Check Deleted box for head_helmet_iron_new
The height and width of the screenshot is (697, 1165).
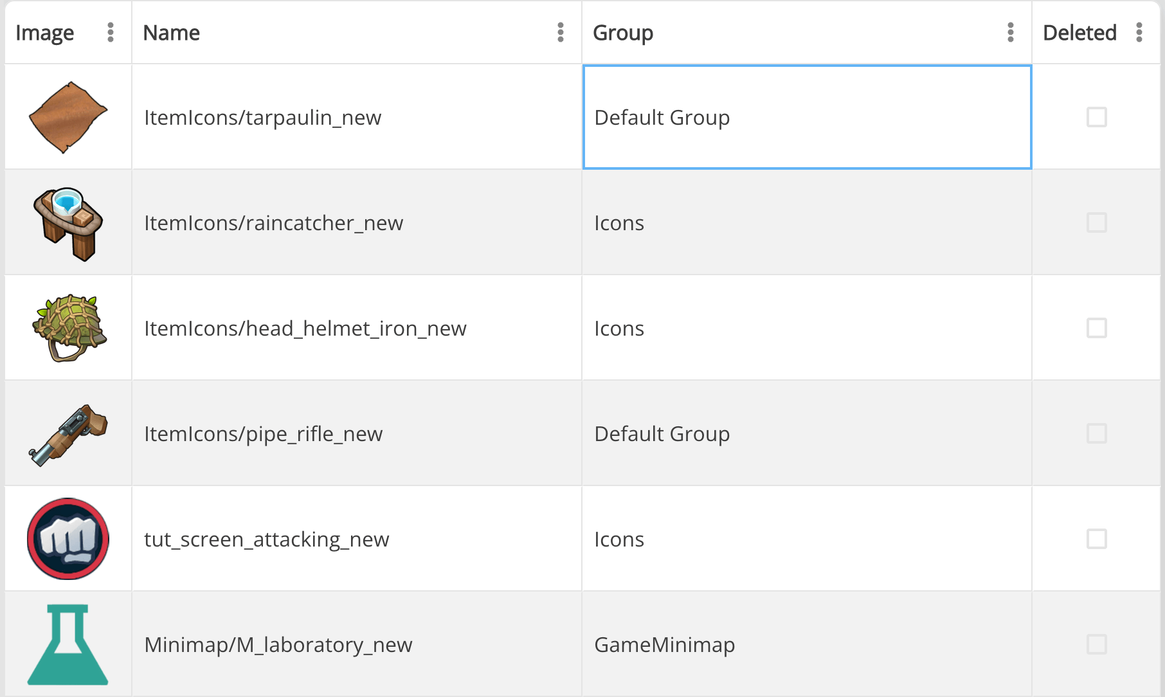1096,328
